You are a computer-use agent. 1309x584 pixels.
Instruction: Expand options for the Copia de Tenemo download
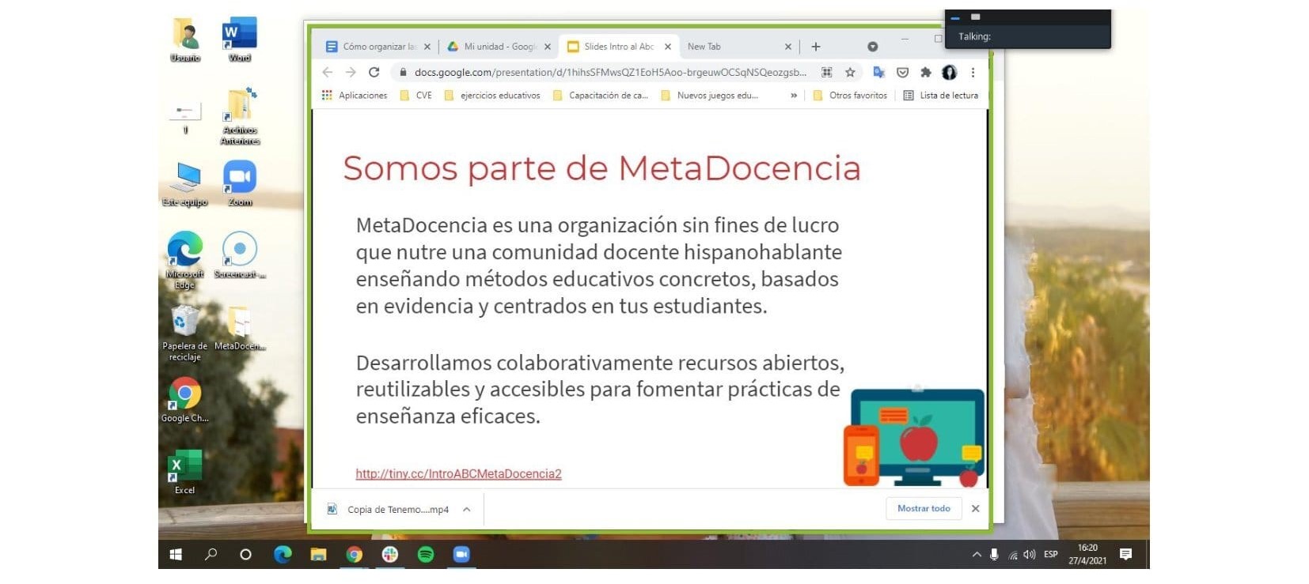point(466,510)
